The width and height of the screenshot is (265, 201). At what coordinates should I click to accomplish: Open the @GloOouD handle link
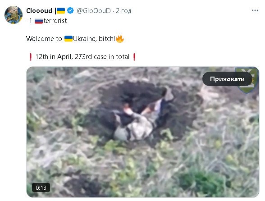coord(94,11)
